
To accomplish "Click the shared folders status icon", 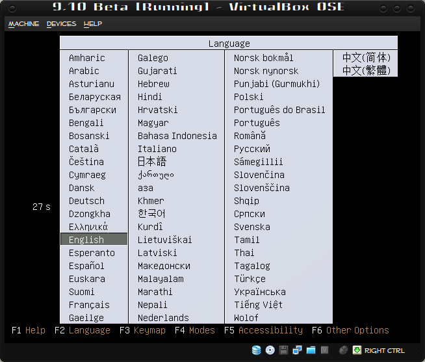I will click(x=311, y=350).
